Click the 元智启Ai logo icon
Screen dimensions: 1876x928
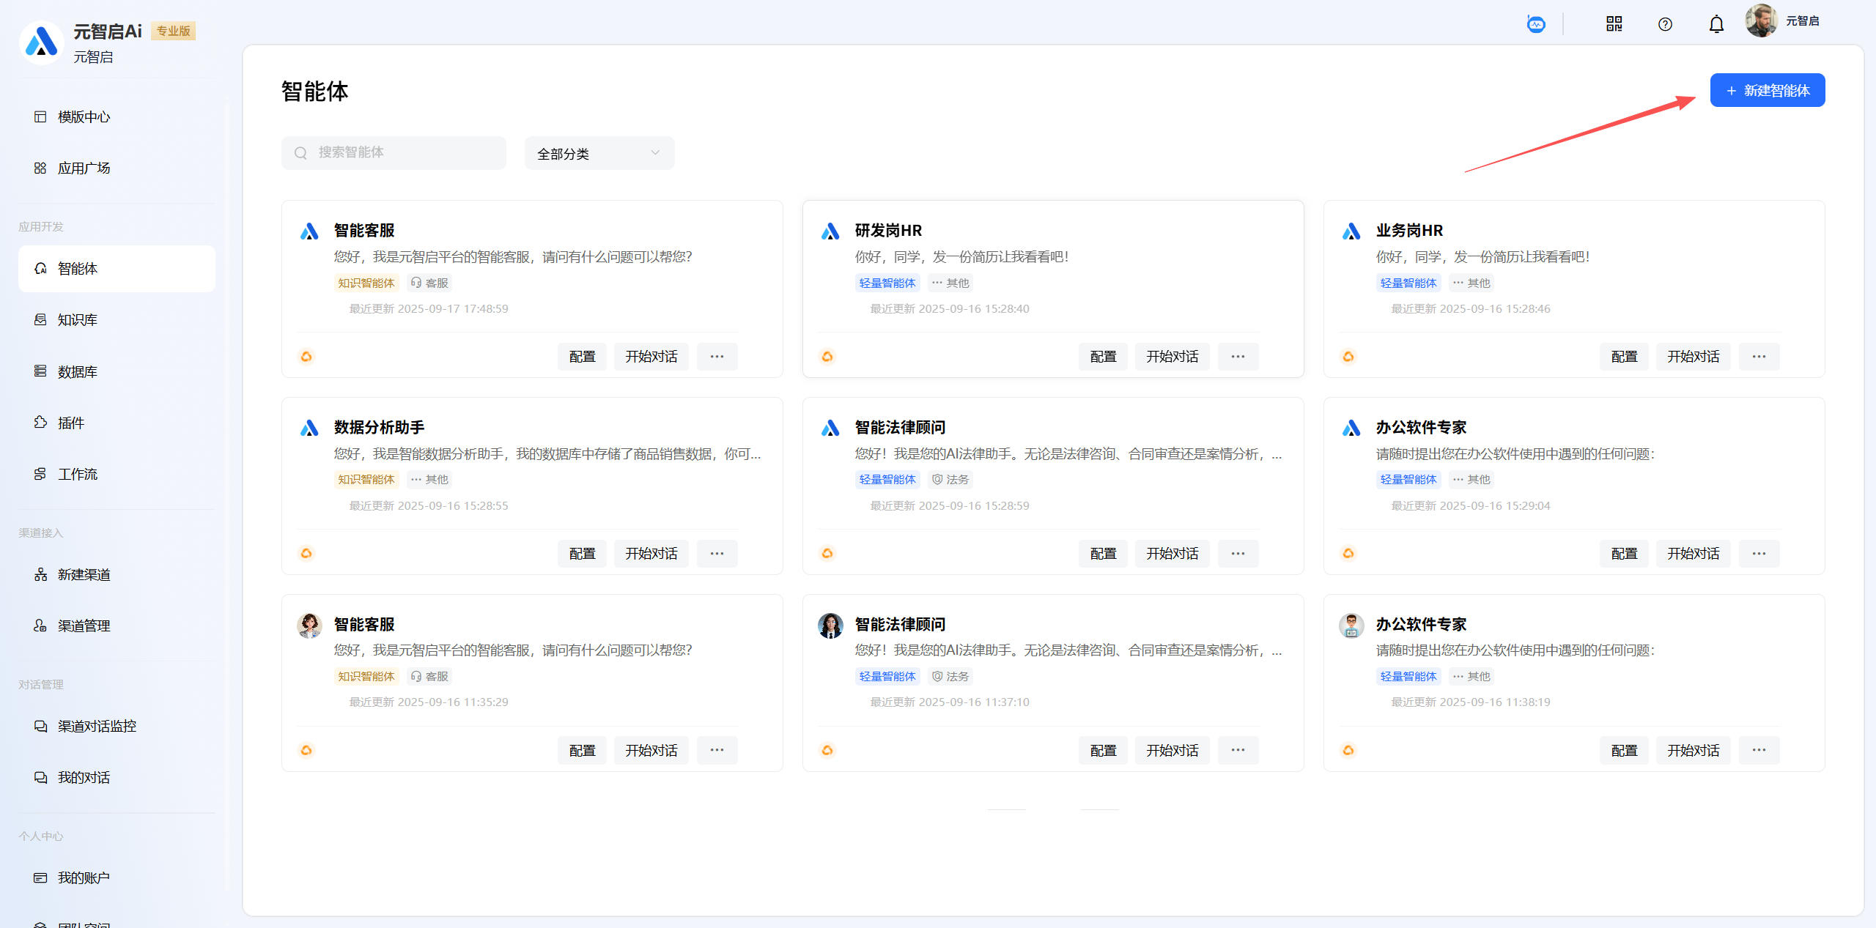pos(42,42)
